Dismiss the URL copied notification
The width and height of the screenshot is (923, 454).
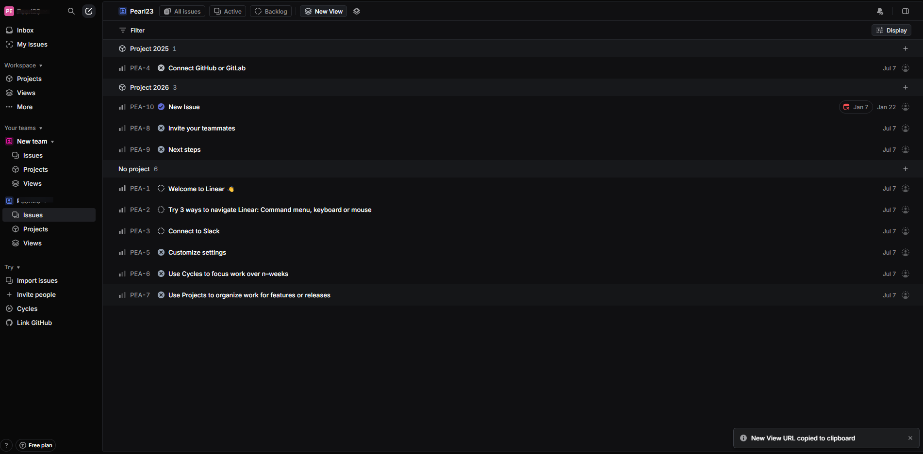[x=910, y=438]
